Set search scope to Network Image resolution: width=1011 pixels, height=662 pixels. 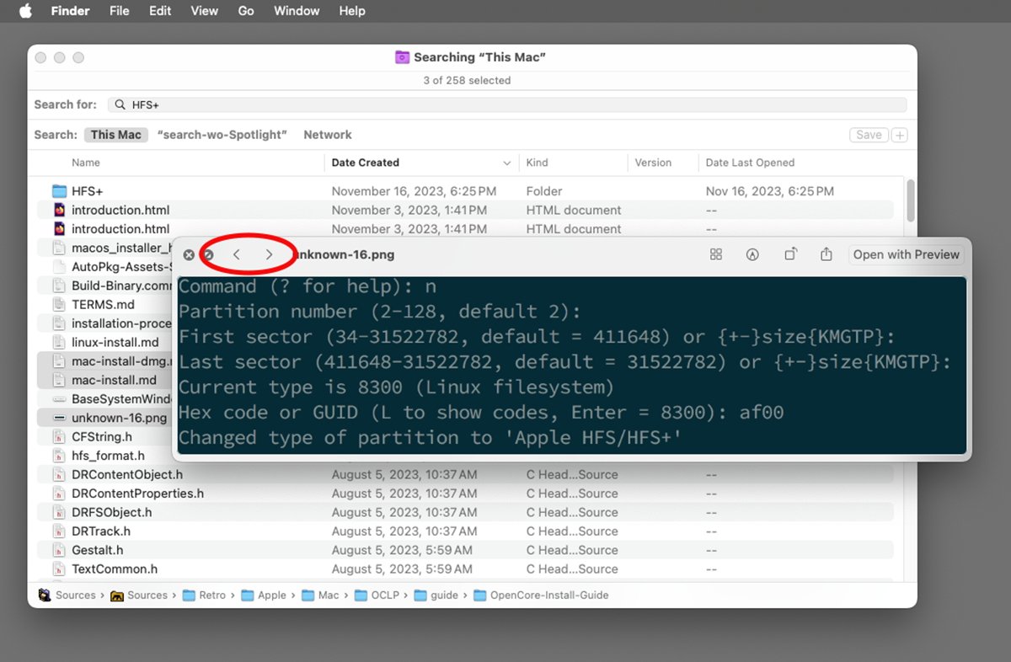pyautogui.click(x=328, y=135)
